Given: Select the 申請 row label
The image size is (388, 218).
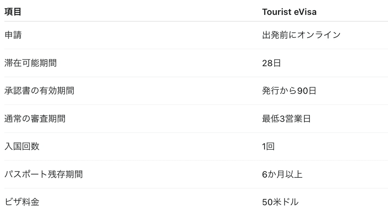Looking at the screenshot, I should (x=13, y=35).
